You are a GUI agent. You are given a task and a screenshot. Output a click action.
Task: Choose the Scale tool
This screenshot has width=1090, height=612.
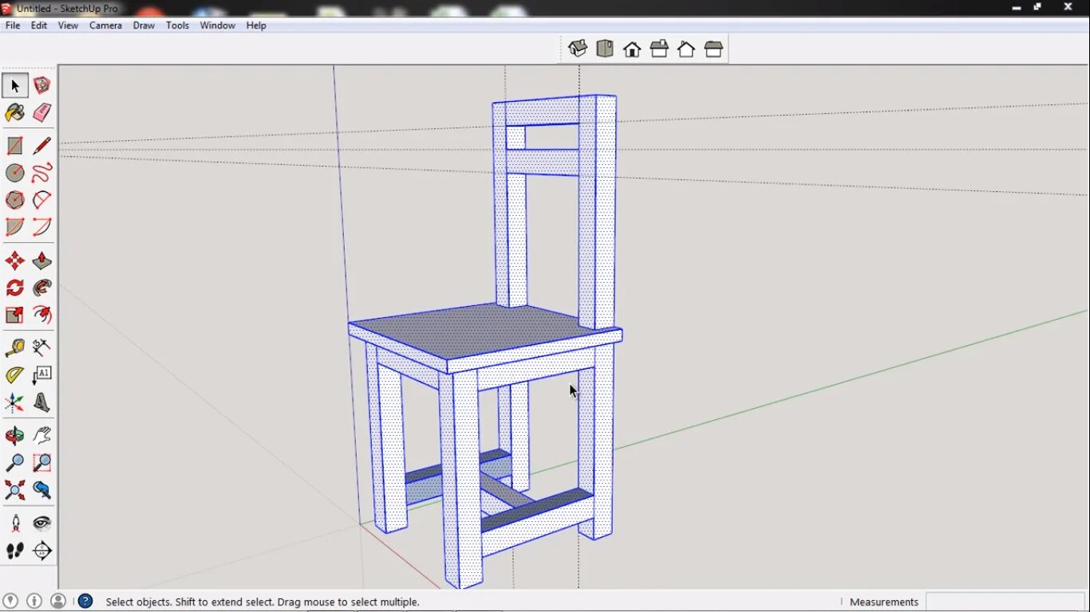pos(15,315)
